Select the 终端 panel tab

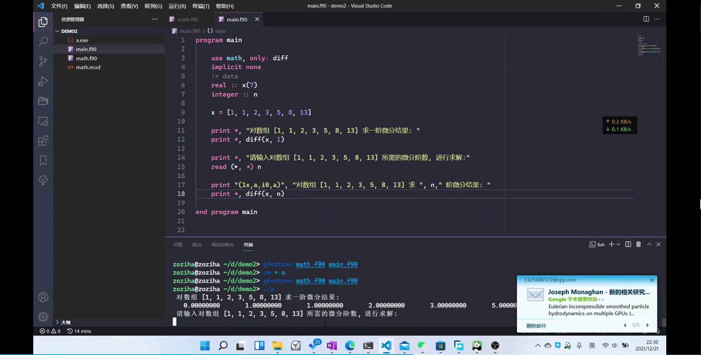pyautogui.click(x=248, y=245)
